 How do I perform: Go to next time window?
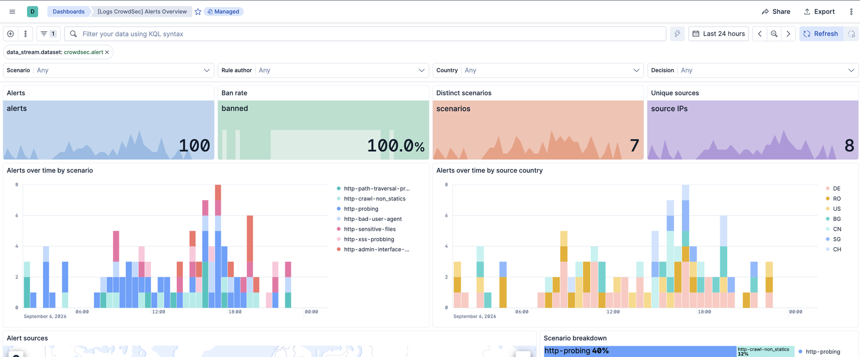coord(789,33)
